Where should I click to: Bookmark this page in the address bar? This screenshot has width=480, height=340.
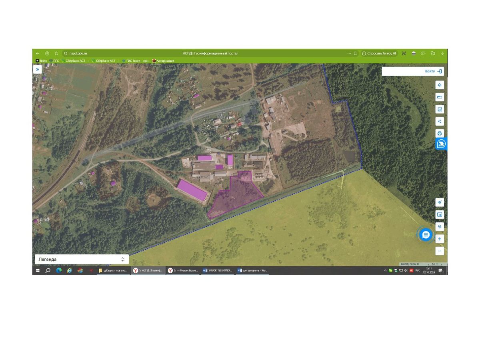(x=355, y=53)
